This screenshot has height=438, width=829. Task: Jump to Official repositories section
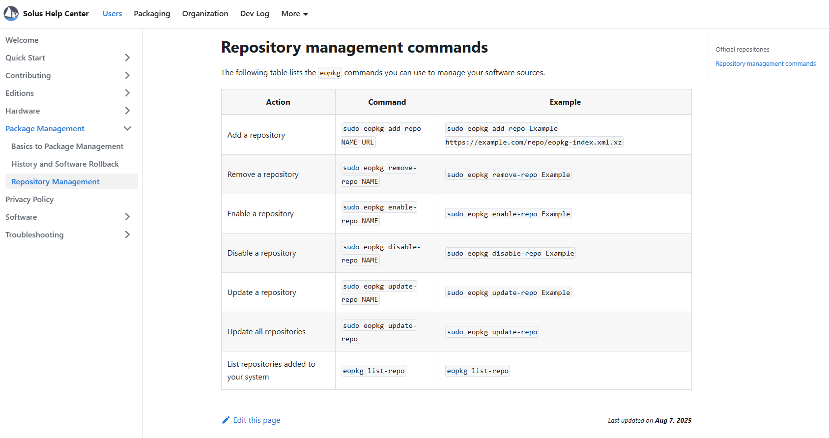(x=742, y=49)
